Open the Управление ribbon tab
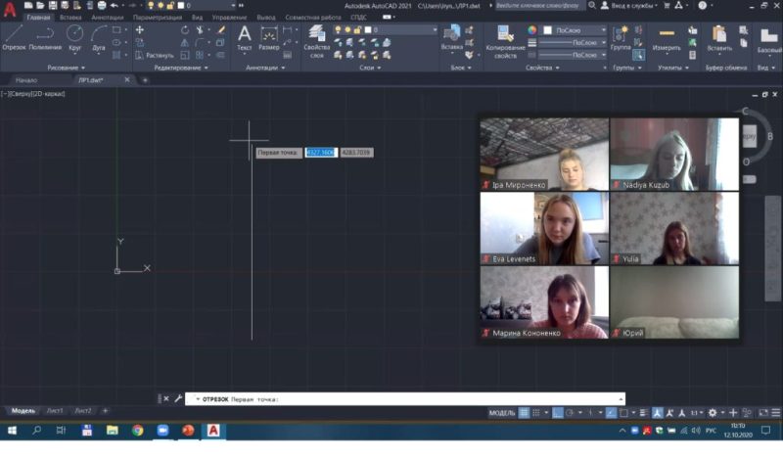 [229, 17]
